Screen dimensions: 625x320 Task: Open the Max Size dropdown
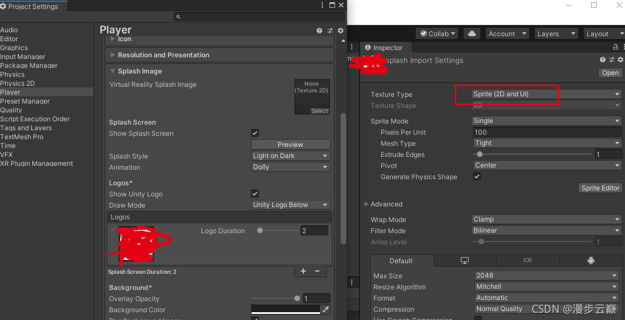[x=547, y=275]
